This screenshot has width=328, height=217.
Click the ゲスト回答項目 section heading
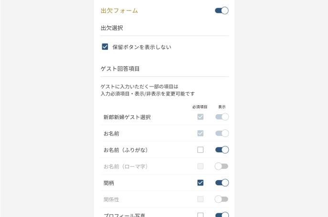point(120,69)
